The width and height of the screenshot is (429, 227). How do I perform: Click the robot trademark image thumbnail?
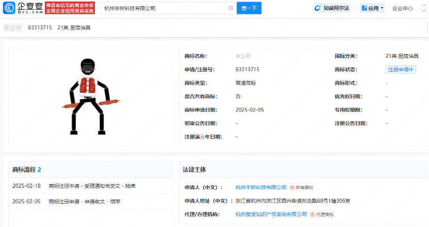tap(91, 96)
